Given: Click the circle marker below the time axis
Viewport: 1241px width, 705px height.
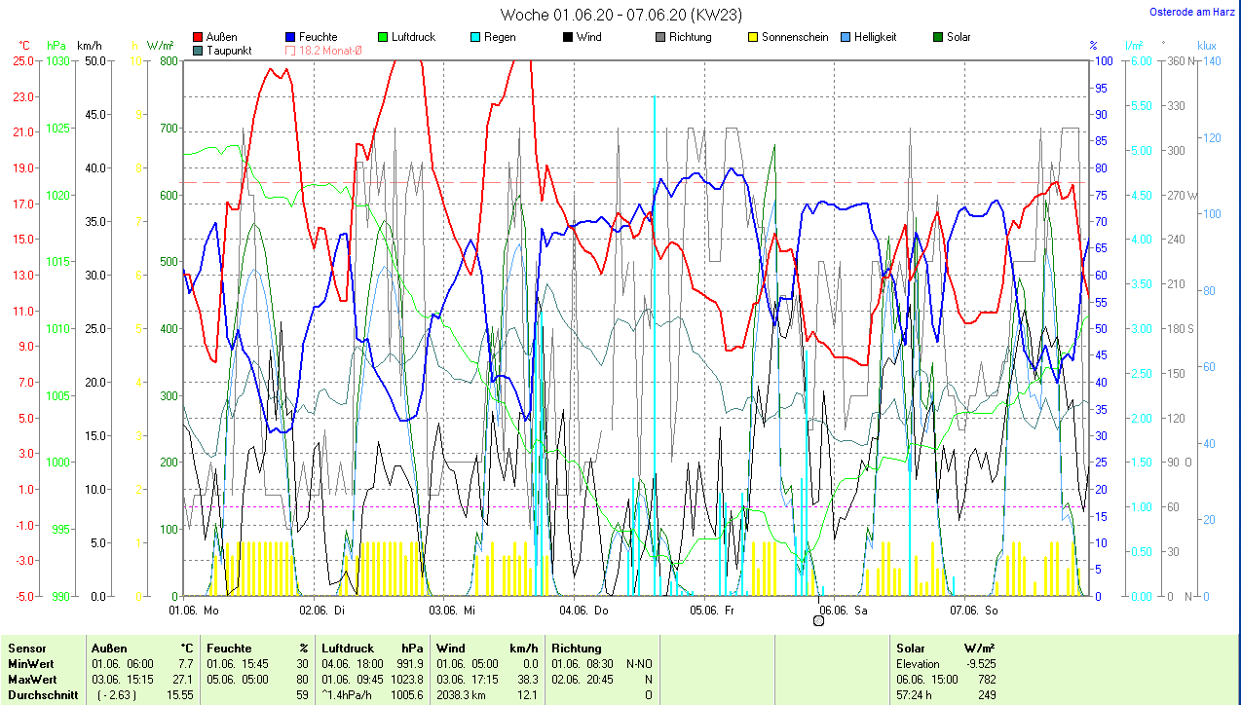Looking at the screenshot, I should [818, 620].
